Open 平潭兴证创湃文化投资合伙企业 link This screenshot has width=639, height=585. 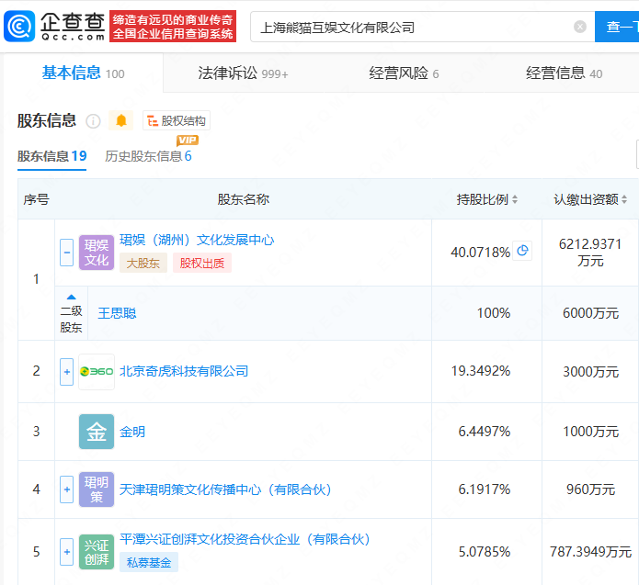click(245, 539)
